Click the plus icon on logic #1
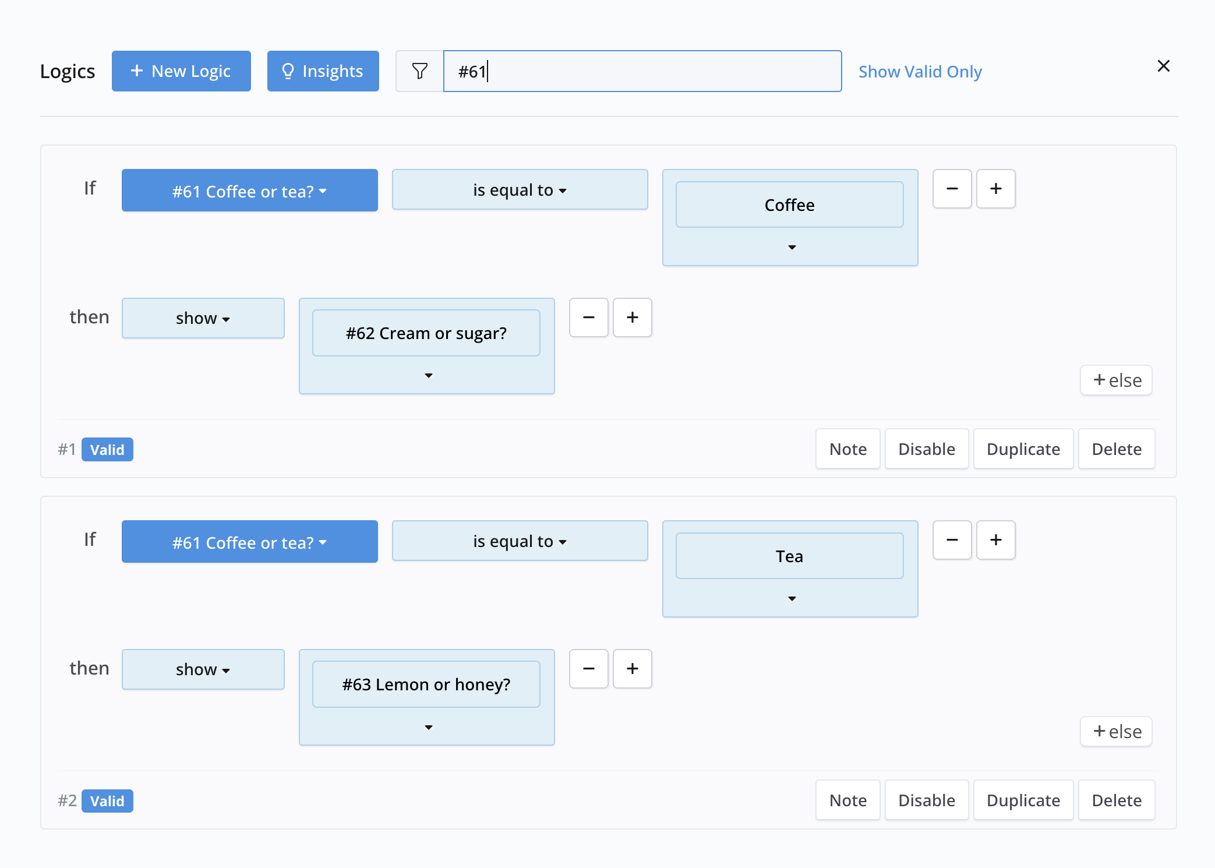The image size is (1215, 868). (x=995, y=188)
